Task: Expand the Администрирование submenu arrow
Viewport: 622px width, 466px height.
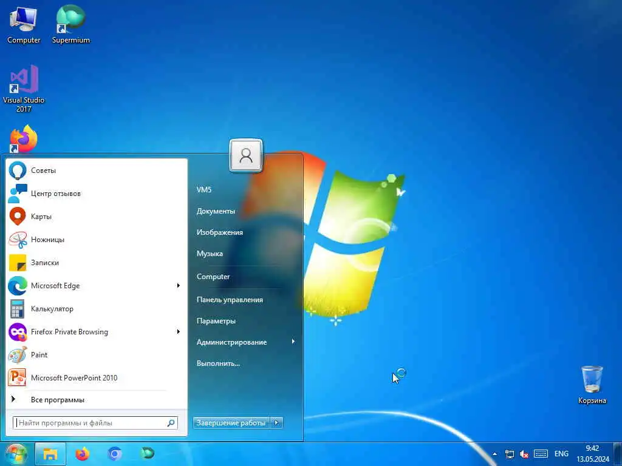Action: coord(293,342)
